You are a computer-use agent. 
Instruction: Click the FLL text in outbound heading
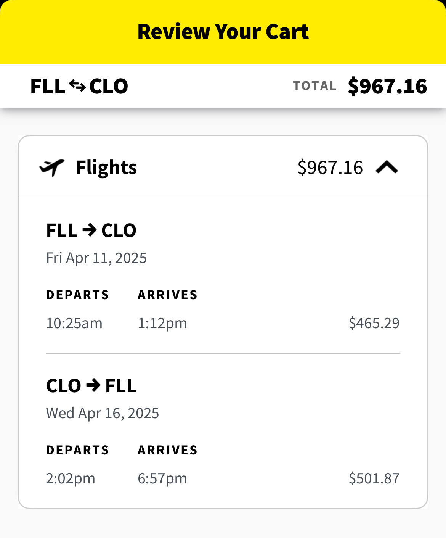point(62,230)
